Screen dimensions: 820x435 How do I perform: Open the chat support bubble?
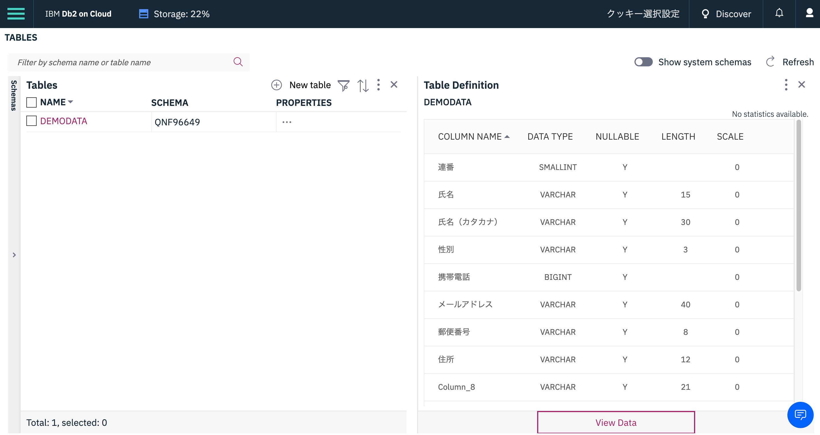(x=800, y=414)
